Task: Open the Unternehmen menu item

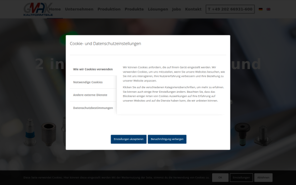Action: [79, 9]
